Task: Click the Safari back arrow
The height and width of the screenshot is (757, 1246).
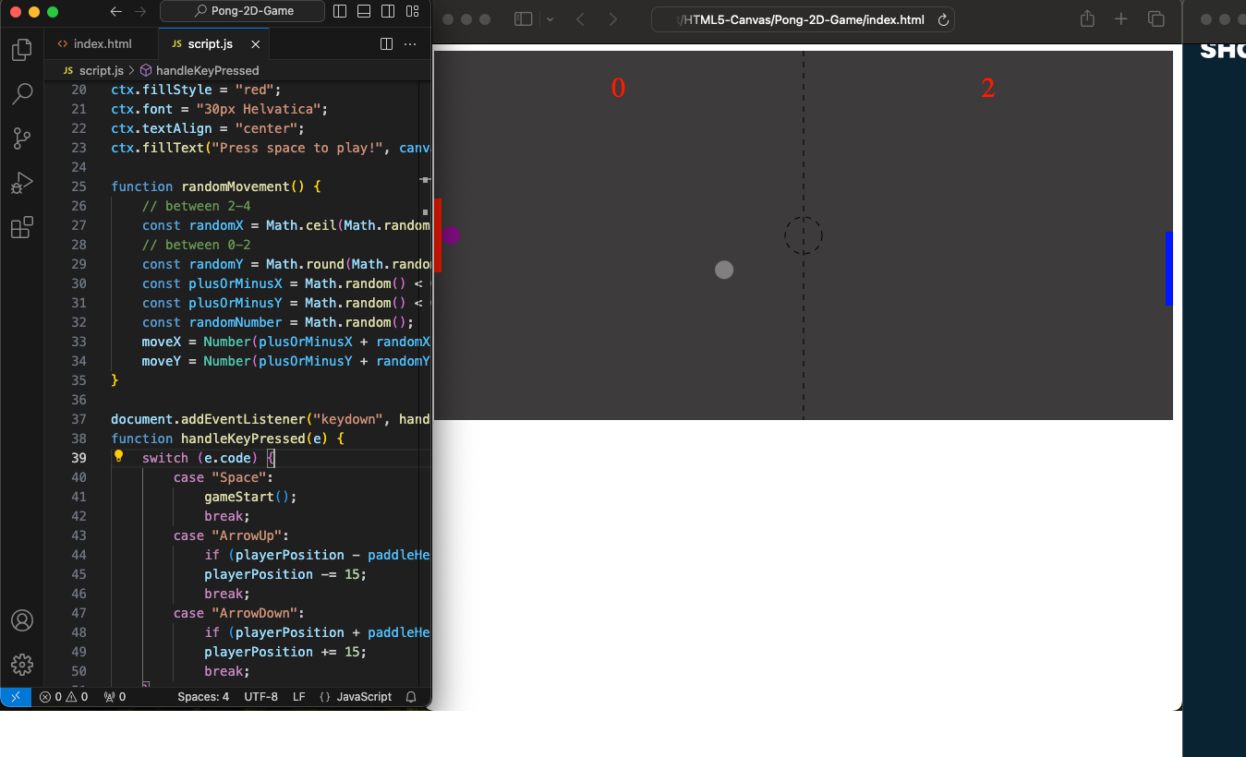Action: coord(580,19)
